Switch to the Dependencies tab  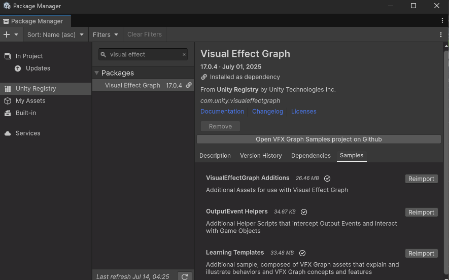311,156
